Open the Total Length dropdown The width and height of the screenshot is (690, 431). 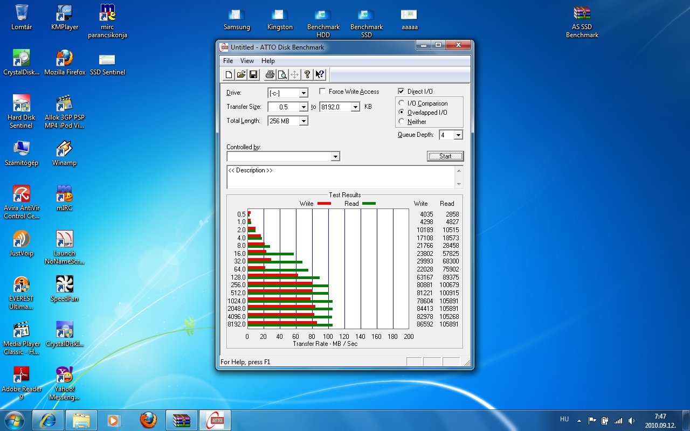pos(303,121)
